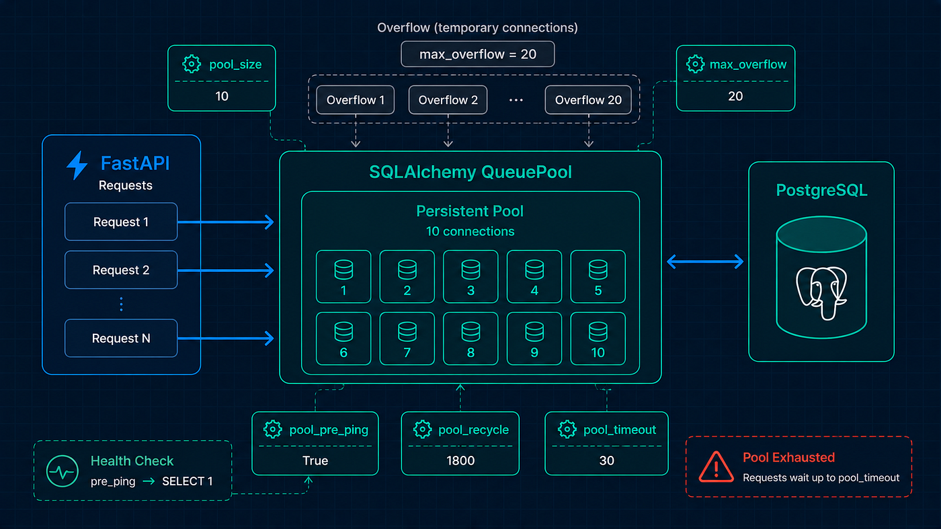Image resolution: width=941 pixels, height=529 pixels.
Task: Click the max_overflow = 20 label box
Action: pos(478,54)
